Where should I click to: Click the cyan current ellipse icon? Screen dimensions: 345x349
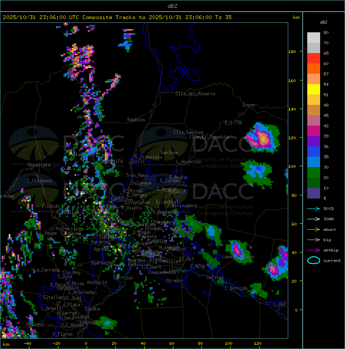coord(313,260)
